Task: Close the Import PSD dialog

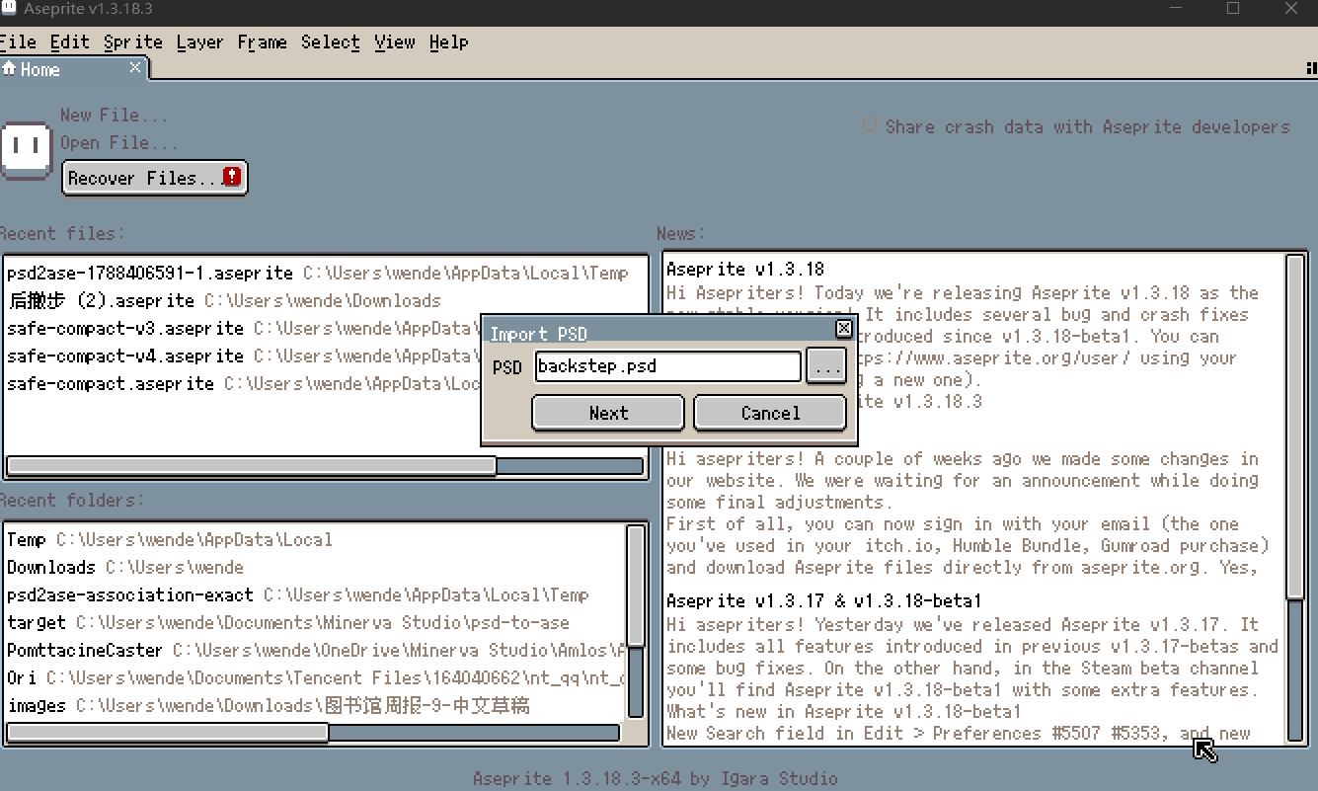Action: (x=843, y=329)
